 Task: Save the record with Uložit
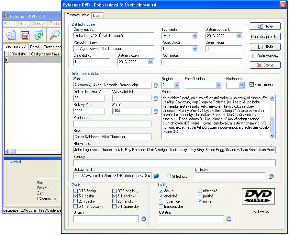pos(265,47)
